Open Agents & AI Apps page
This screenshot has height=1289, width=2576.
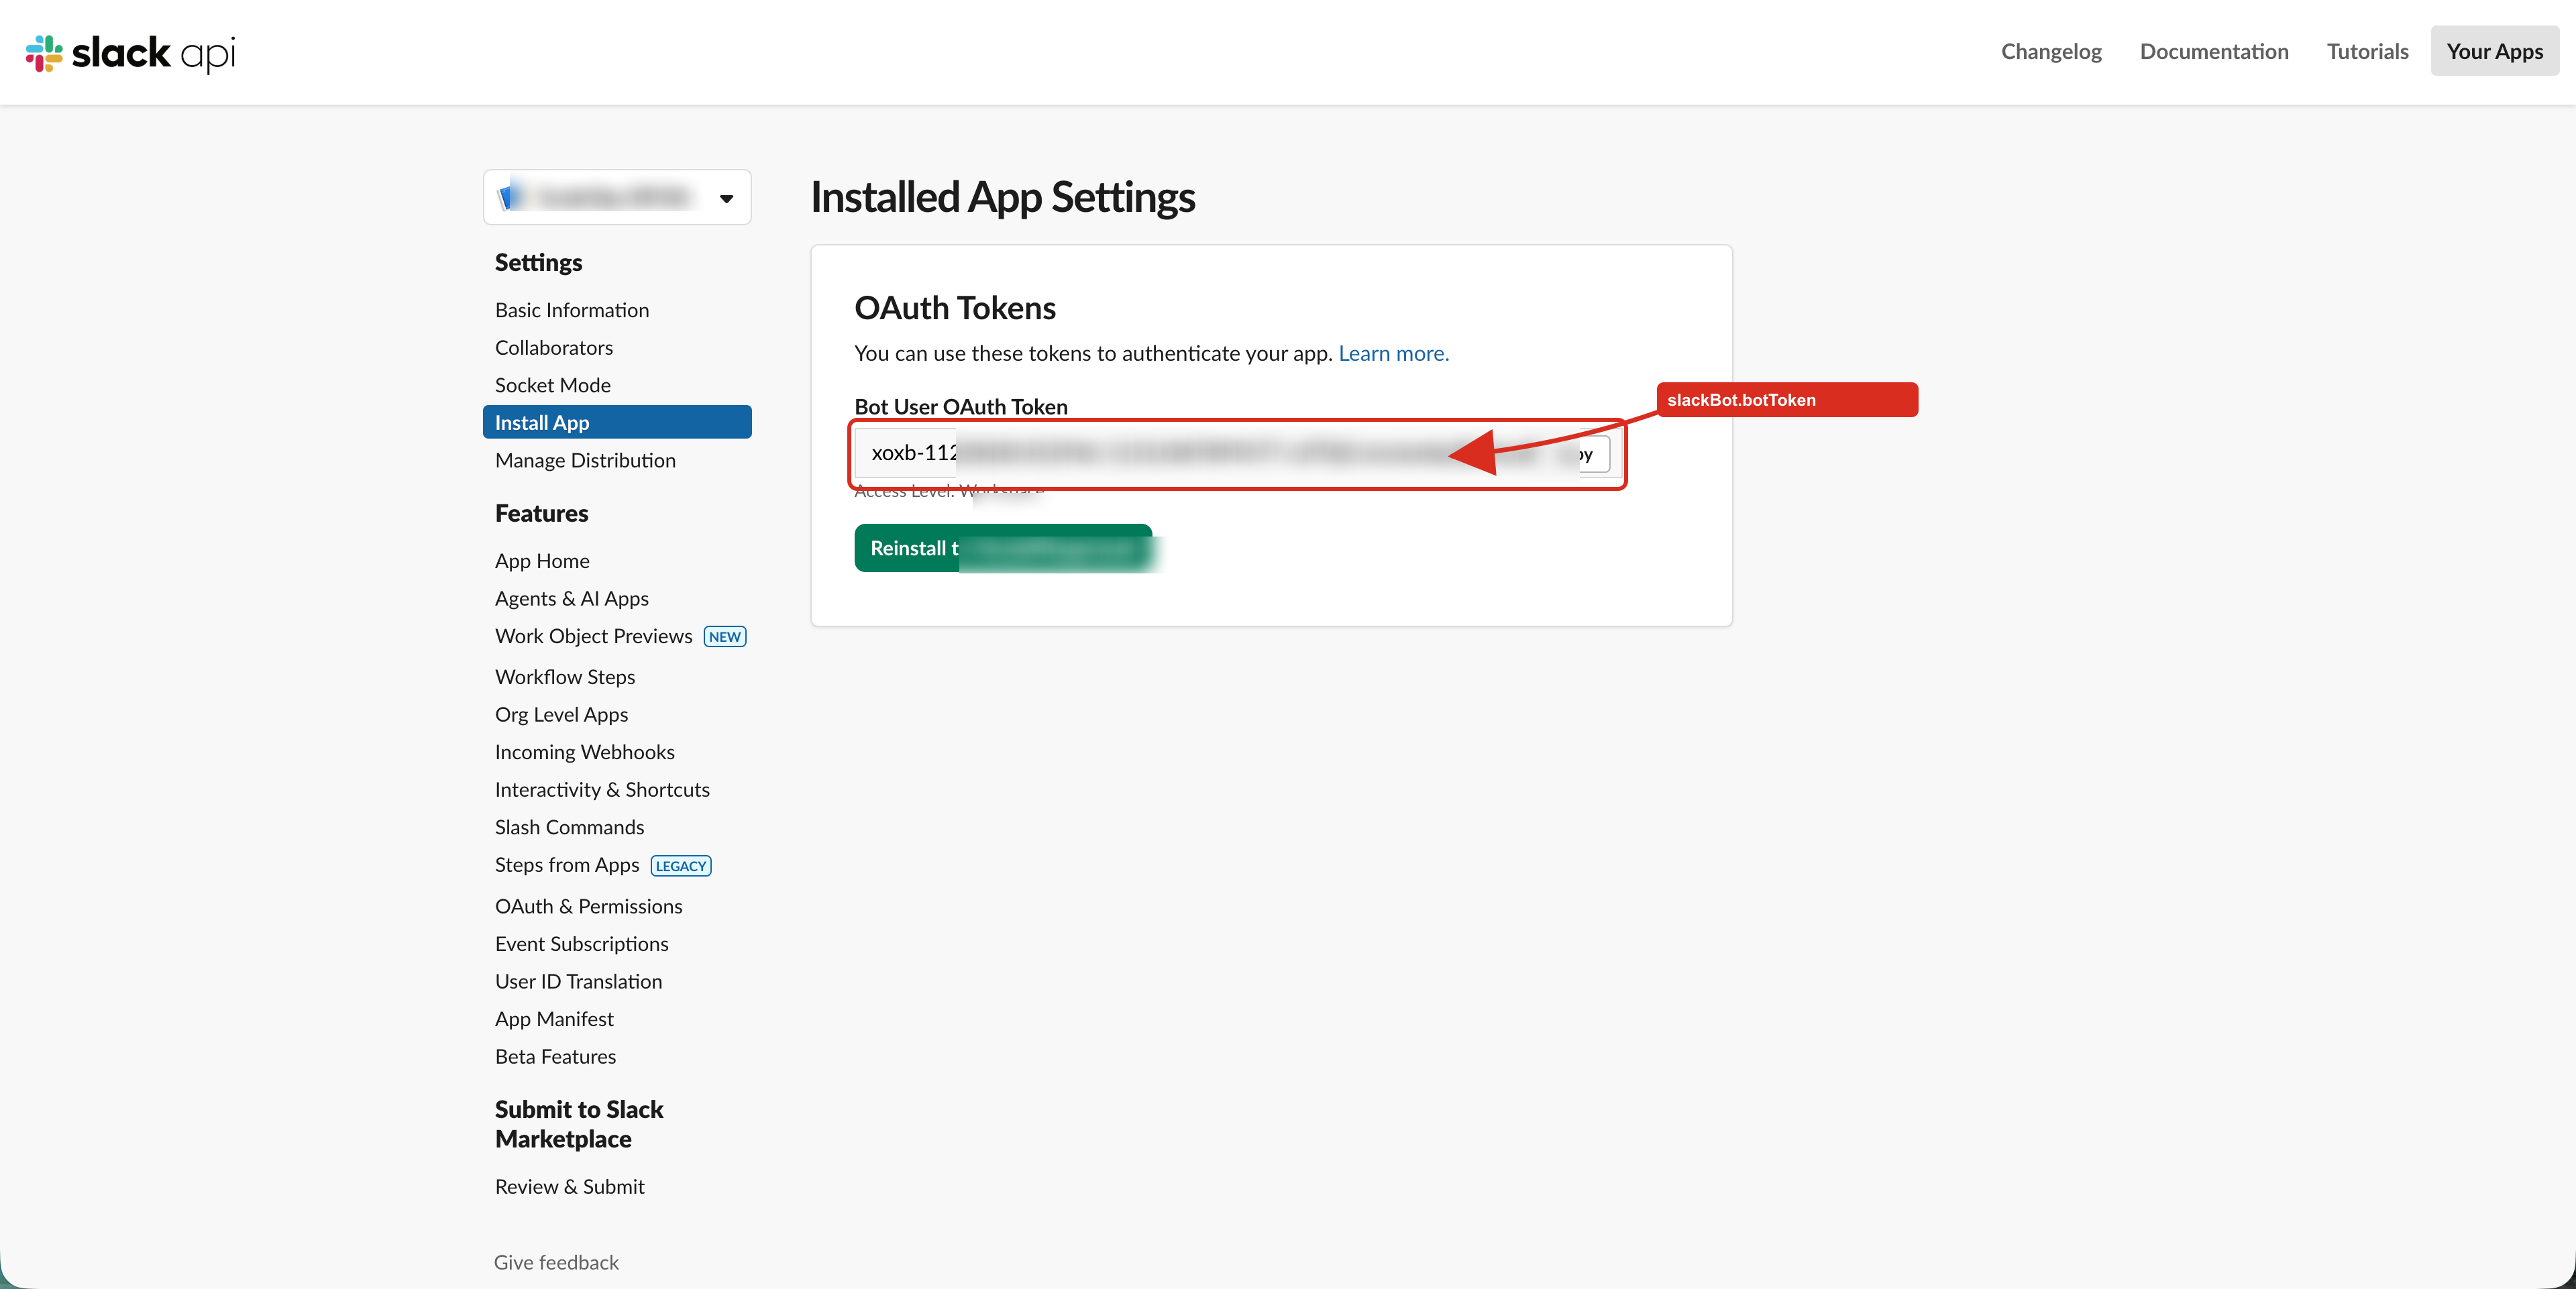tap(572, 598)
